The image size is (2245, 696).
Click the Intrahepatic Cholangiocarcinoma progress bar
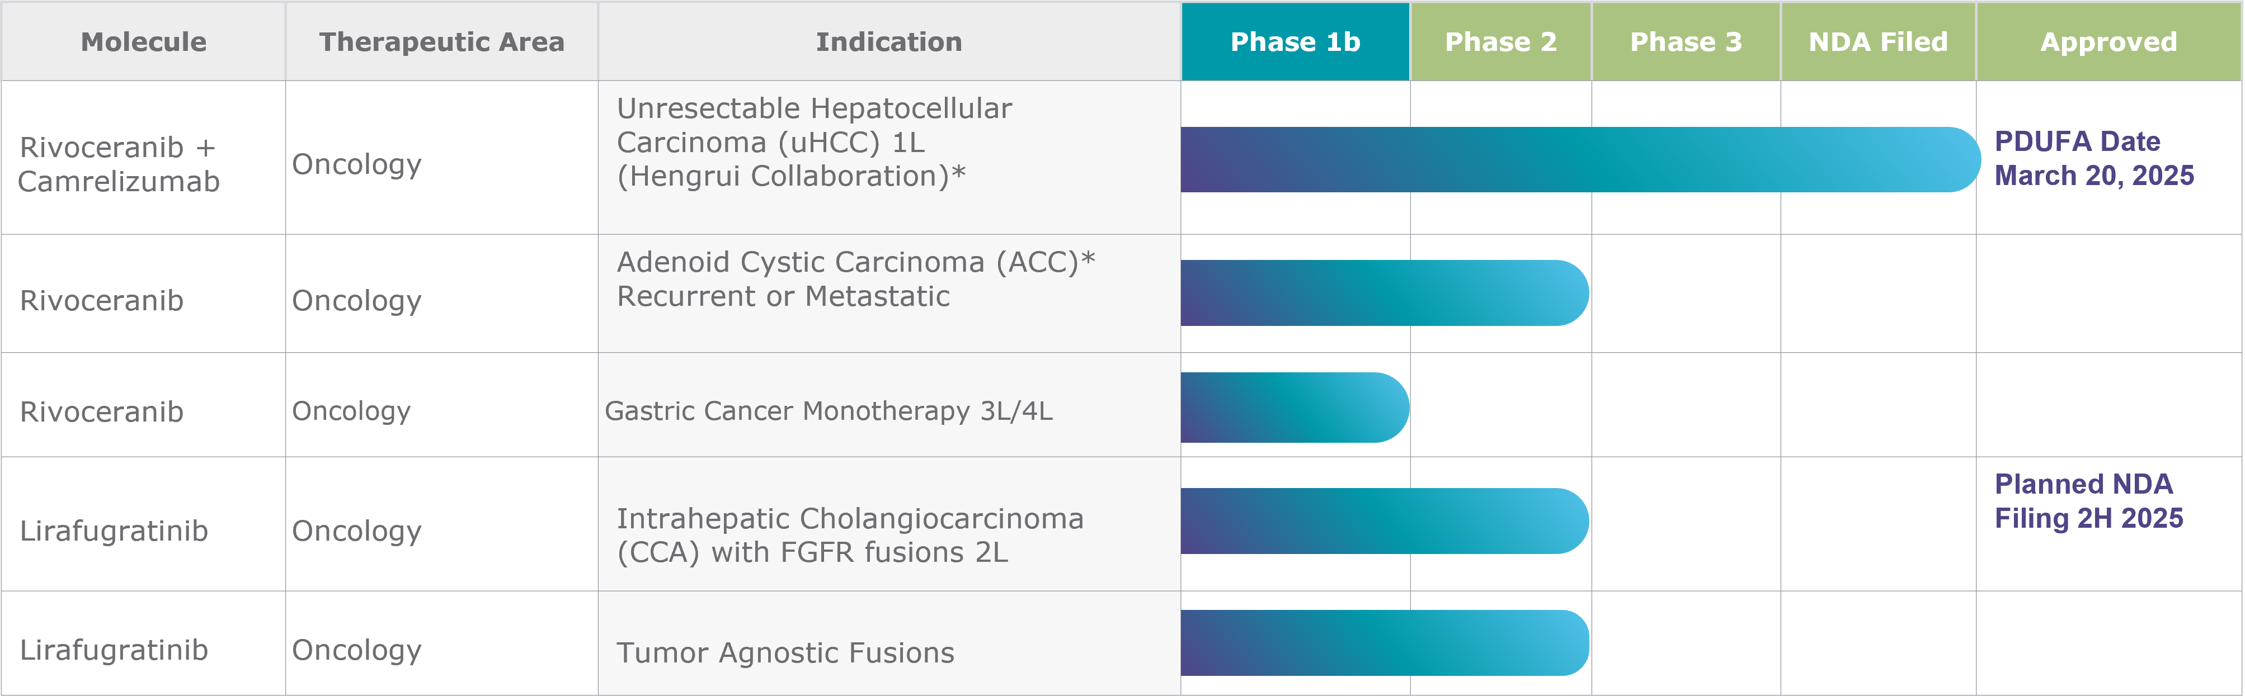pyautogui.click(x=1385, y=521)
